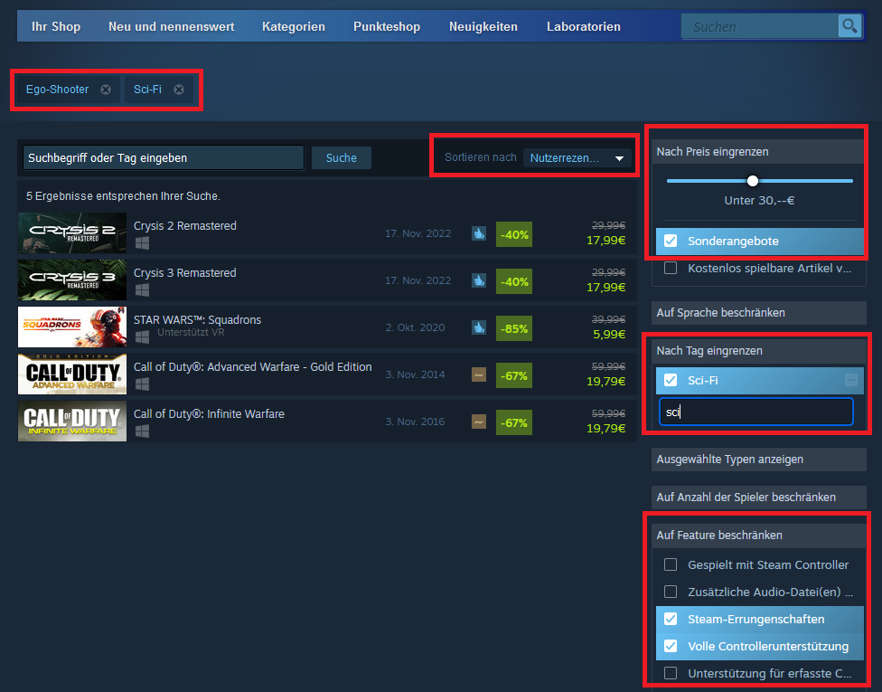Expand Auf Anzahl der Spieler beschränken
The image size is (882, 692).
click(758, 498)
